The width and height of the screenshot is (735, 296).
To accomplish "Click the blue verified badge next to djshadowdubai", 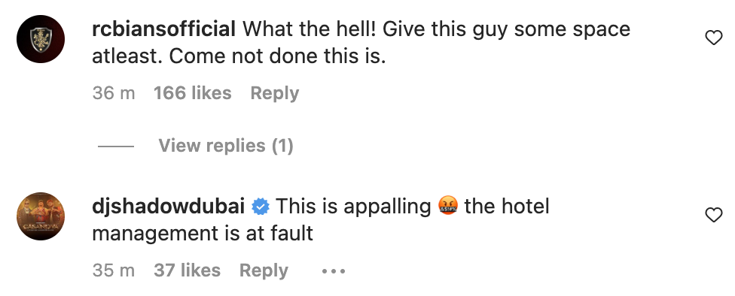I will 261,207.
